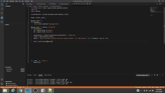The image size is (165, 93).
Task: Kill the terminal with trash icon
Action: (157, 75)
